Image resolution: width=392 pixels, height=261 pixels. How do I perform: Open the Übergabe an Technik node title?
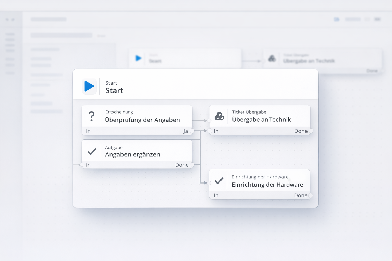(261, 120)
